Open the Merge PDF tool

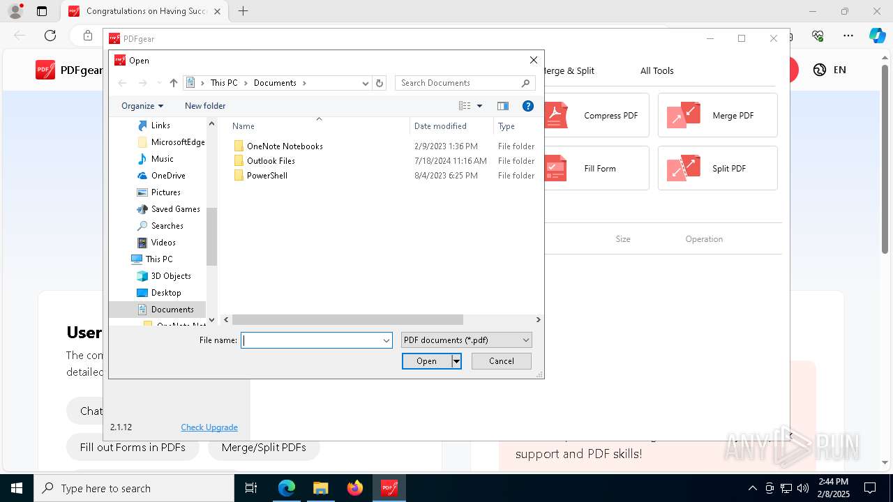(x=717, y=115)
